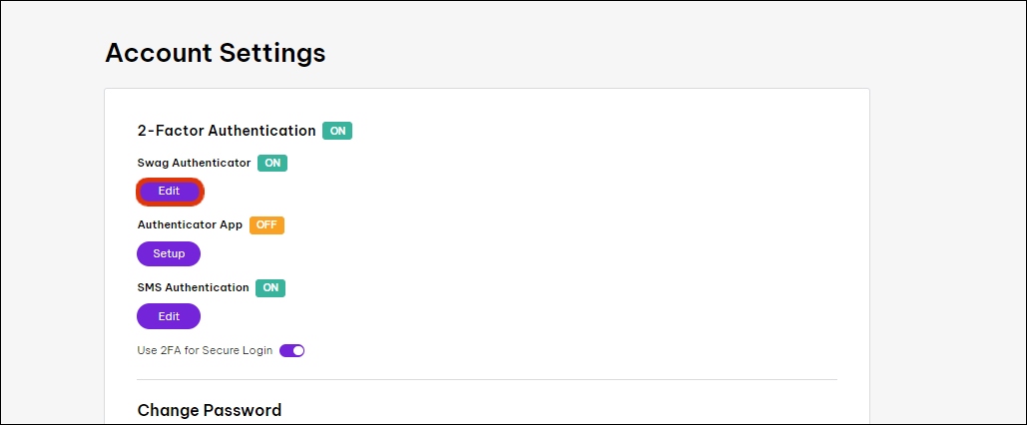This screenshot has width=1027, height=425.
Task: Select the 2-Factor Authentication heading text
Action: pyautogui.click(x=227, y=131)
